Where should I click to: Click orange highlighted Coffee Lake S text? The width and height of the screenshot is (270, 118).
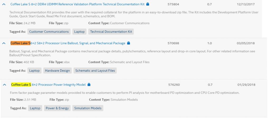[x=20, y=43]
